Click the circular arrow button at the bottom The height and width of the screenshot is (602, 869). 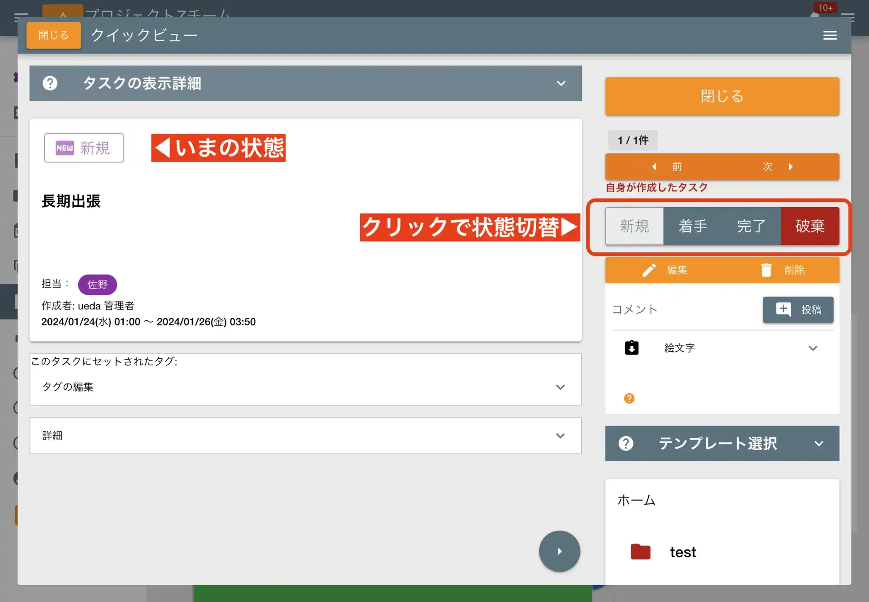[x=559, y=551]
